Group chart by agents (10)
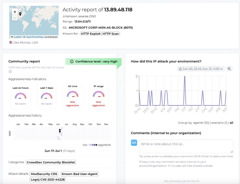 click(198, 123)
